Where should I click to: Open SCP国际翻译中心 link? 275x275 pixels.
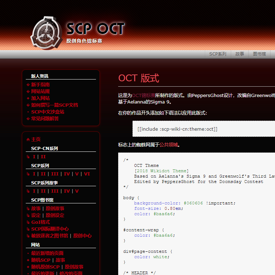[x=50, y=229]
